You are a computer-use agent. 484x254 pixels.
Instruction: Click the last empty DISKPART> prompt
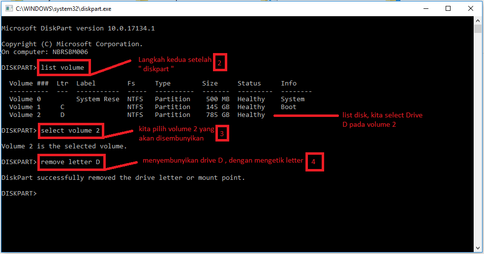[19, 193]
